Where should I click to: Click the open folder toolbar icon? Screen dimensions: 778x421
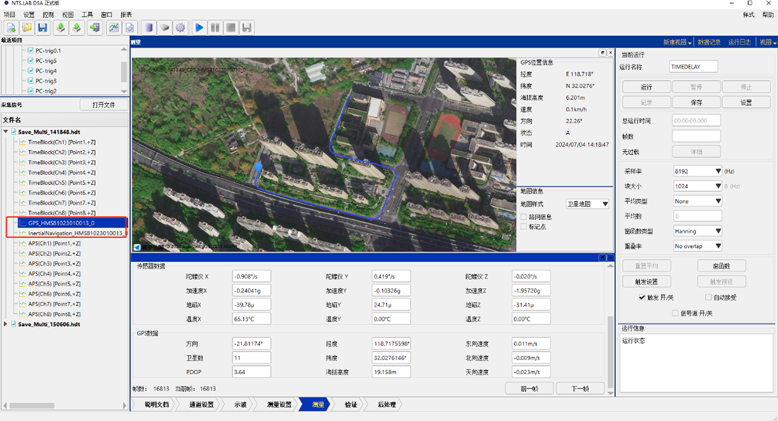pyautogui.click(x=27, y=27)
